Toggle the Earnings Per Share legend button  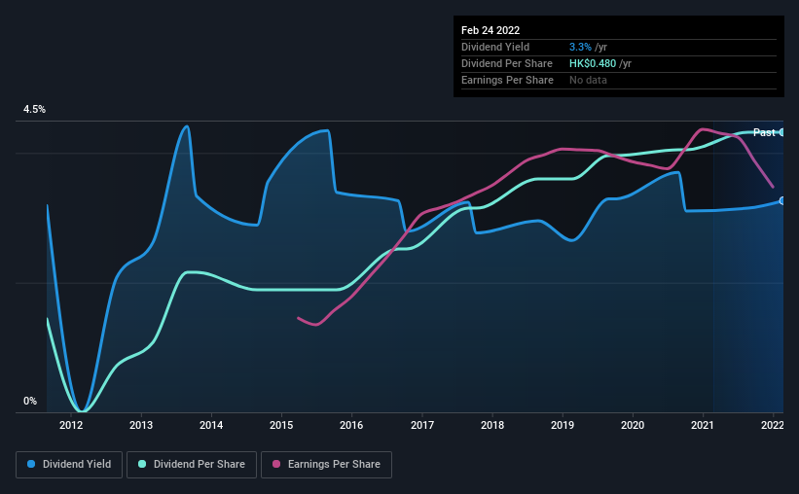click(x=326, y=465)
